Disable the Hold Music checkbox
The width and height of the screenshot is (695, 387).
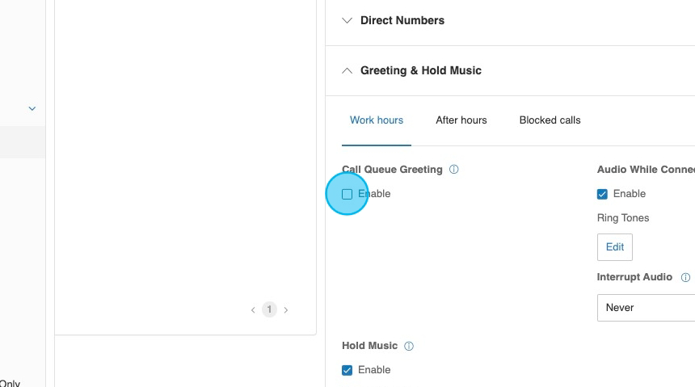[347, 370]
